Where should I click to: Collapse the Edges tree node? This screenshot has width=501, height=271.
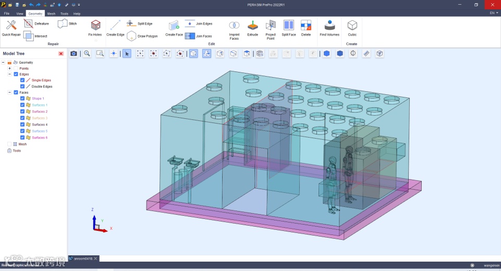[9, 74]
